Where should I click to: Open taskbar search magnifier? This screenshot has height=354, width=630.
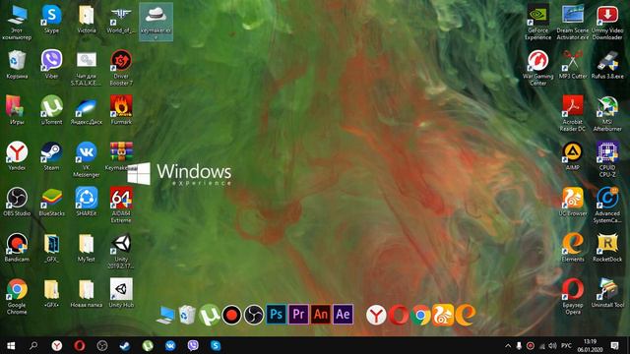click(x=33, y=345)
